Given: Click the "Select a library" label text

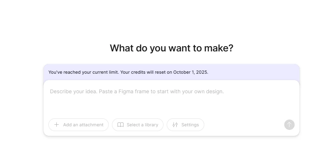Looking at the screenshot, I should click(142, 125).
